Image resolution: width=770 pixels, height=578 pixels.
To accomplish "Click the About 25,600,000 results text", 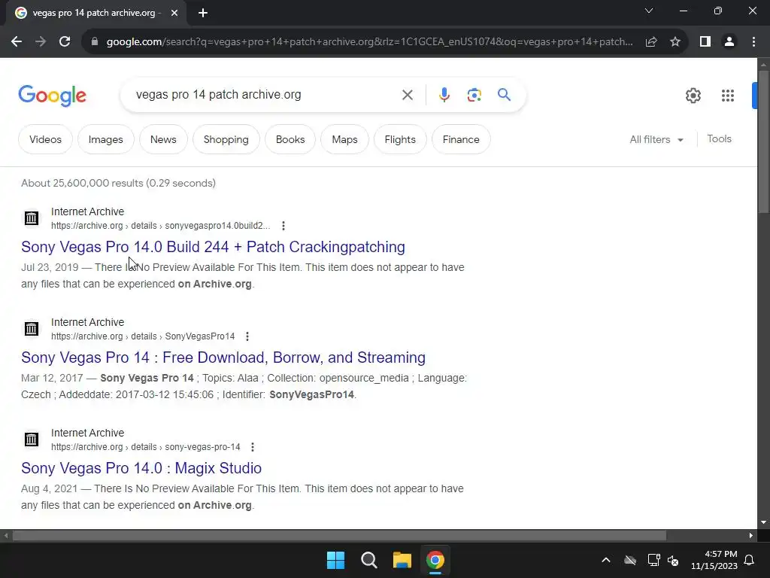I will point(118,183).
